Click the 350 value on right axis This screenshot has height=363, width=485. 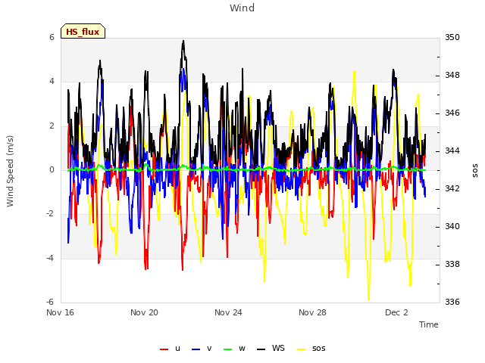tap(452, 37)
